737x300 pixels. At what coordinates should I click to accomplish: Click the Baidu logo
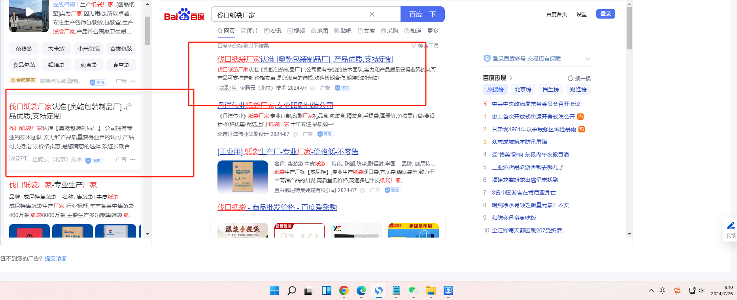[184, 15]
